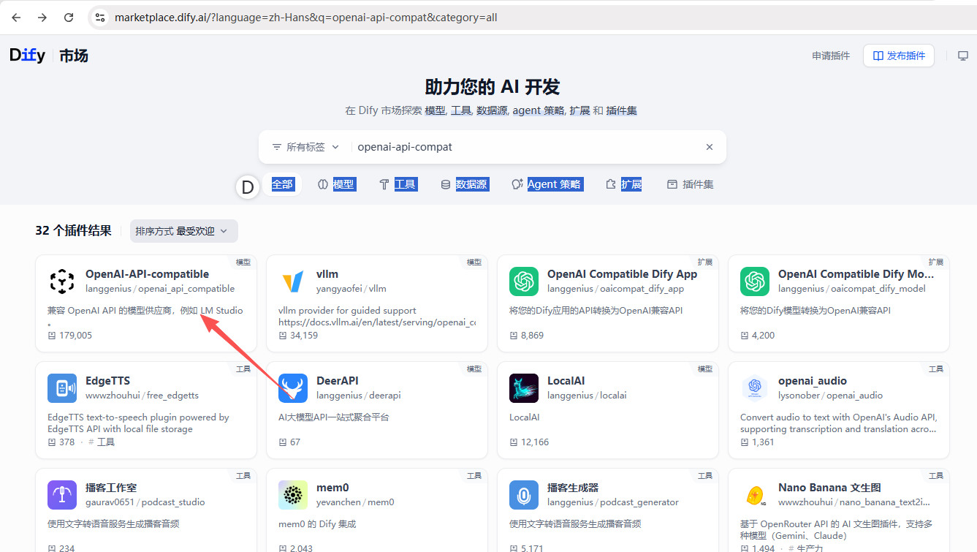Image resolution: width=977 pixels, height=552 pixels.
Task: Click the Nano Banana 文生图 card title
Action: (x=829, y=488)
